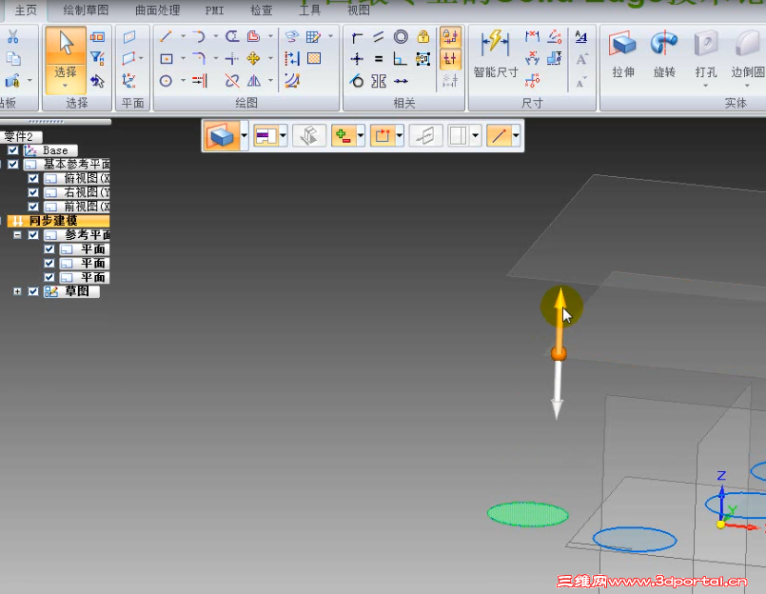Uncheck 基本参考平面 checkbox
766x594 pixels.
13,165
